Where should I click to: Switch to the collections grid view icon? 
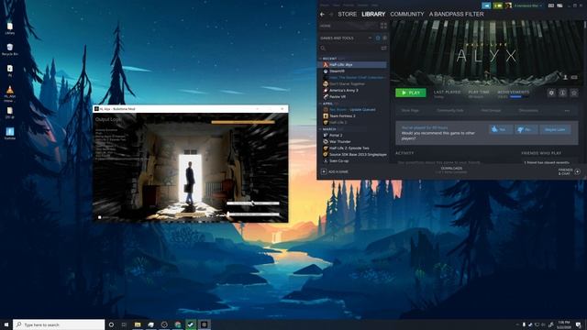(x=383, y=26)
